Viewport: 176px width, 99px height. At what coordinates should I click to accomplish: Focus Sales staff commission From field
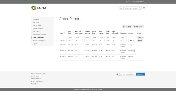[79, 37]
